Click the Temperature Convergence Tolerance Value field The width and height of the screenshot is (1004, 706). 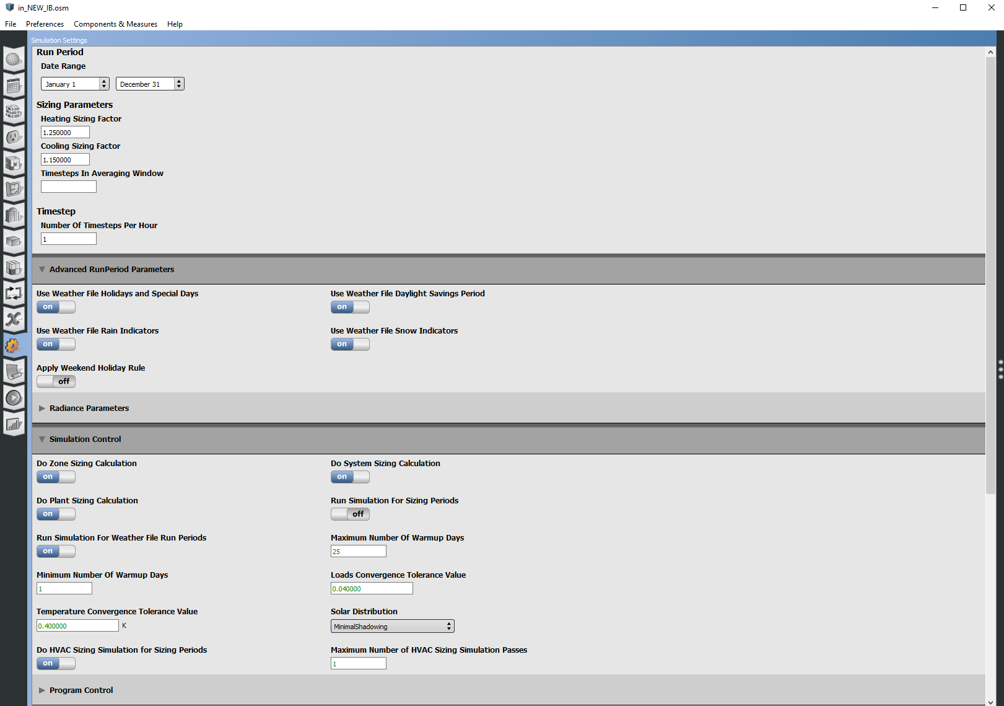tap(77, 625)
